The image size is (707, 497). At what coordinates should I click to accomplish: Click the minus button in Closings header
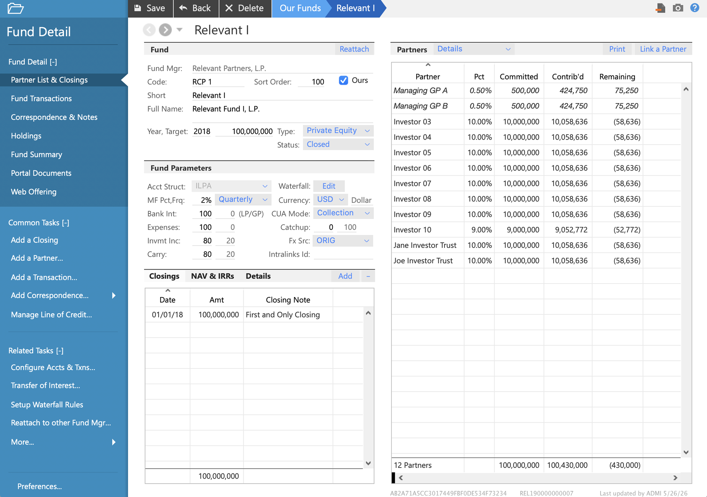click(368, 276)
